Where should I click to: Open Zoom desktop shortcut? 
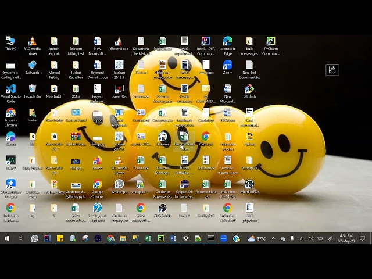coord(227,67)
